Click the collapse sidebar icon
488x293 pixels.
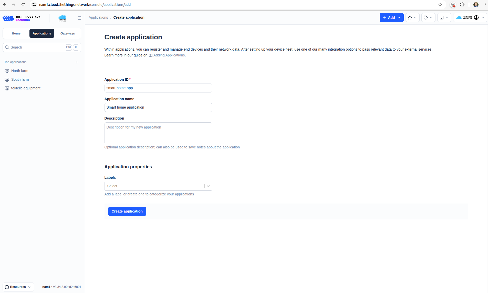[79, 18]
